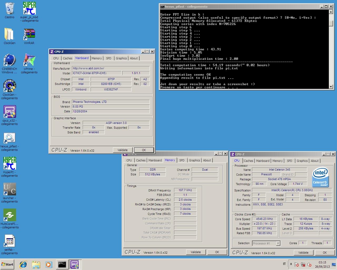Open hexus_pifast shortcut icon
This screenshot has width=337, height=270.
point(9,141)
